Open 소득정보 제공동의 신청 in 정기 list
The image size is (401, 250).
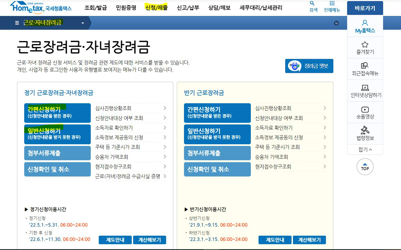(x=131, y=137)
